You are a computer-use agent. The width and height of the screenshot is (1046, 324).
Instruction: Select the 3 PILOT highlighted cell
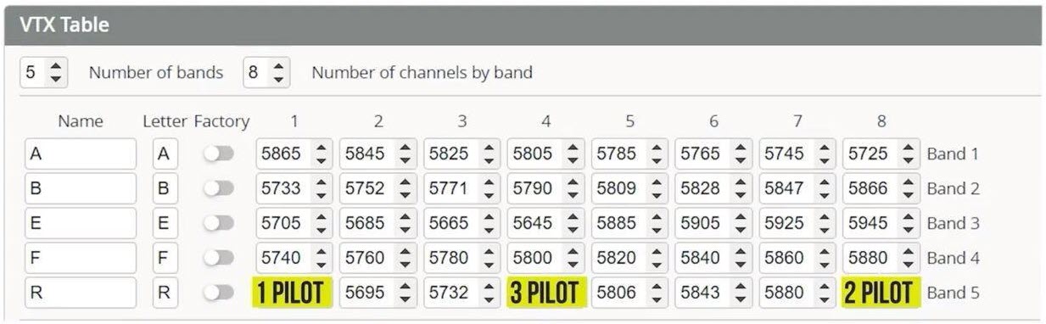tap(545, 293)
